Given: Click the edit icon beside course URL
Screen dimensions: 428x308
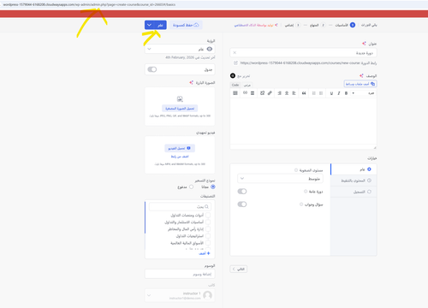Looking at the screenshot, I should tap(235, 62).
